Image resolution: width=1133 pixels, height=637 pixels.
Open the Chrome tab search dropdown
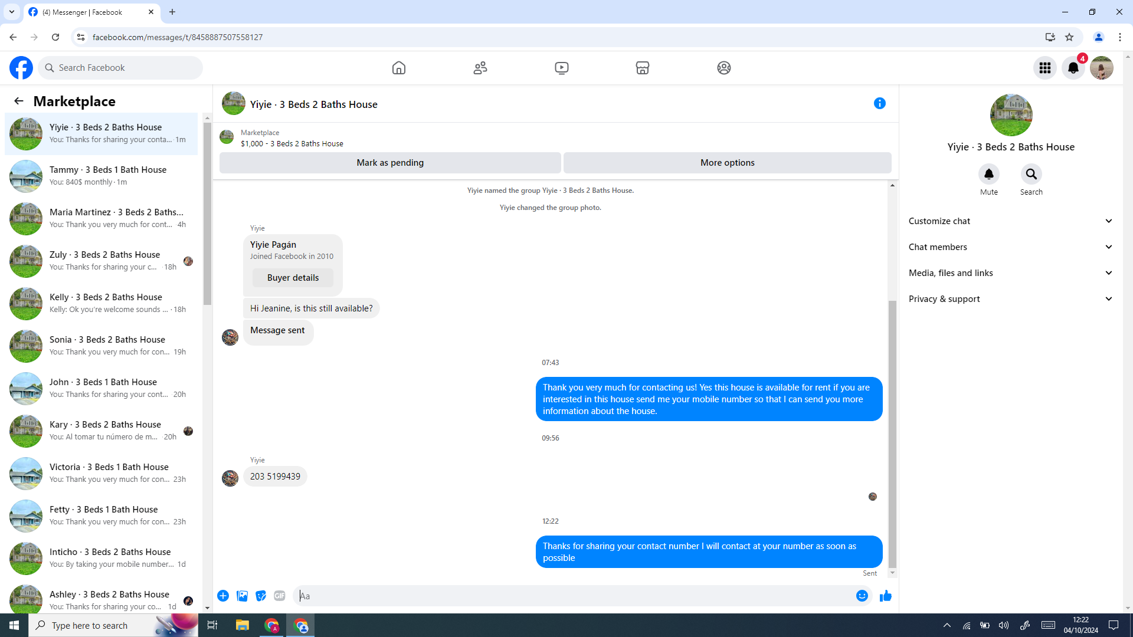click(x=12, y=12)
